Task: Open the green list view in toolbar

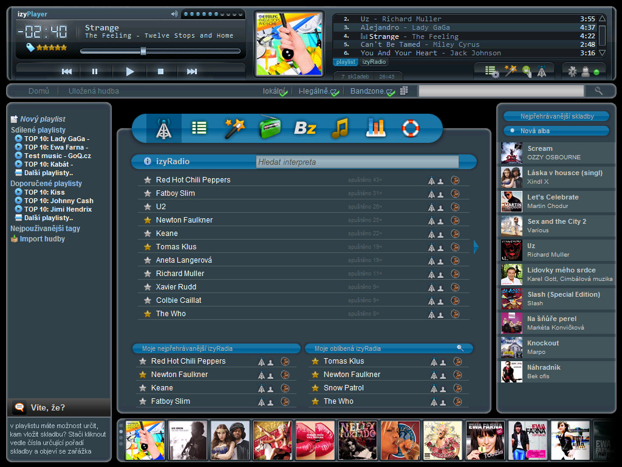Action: 199,128
